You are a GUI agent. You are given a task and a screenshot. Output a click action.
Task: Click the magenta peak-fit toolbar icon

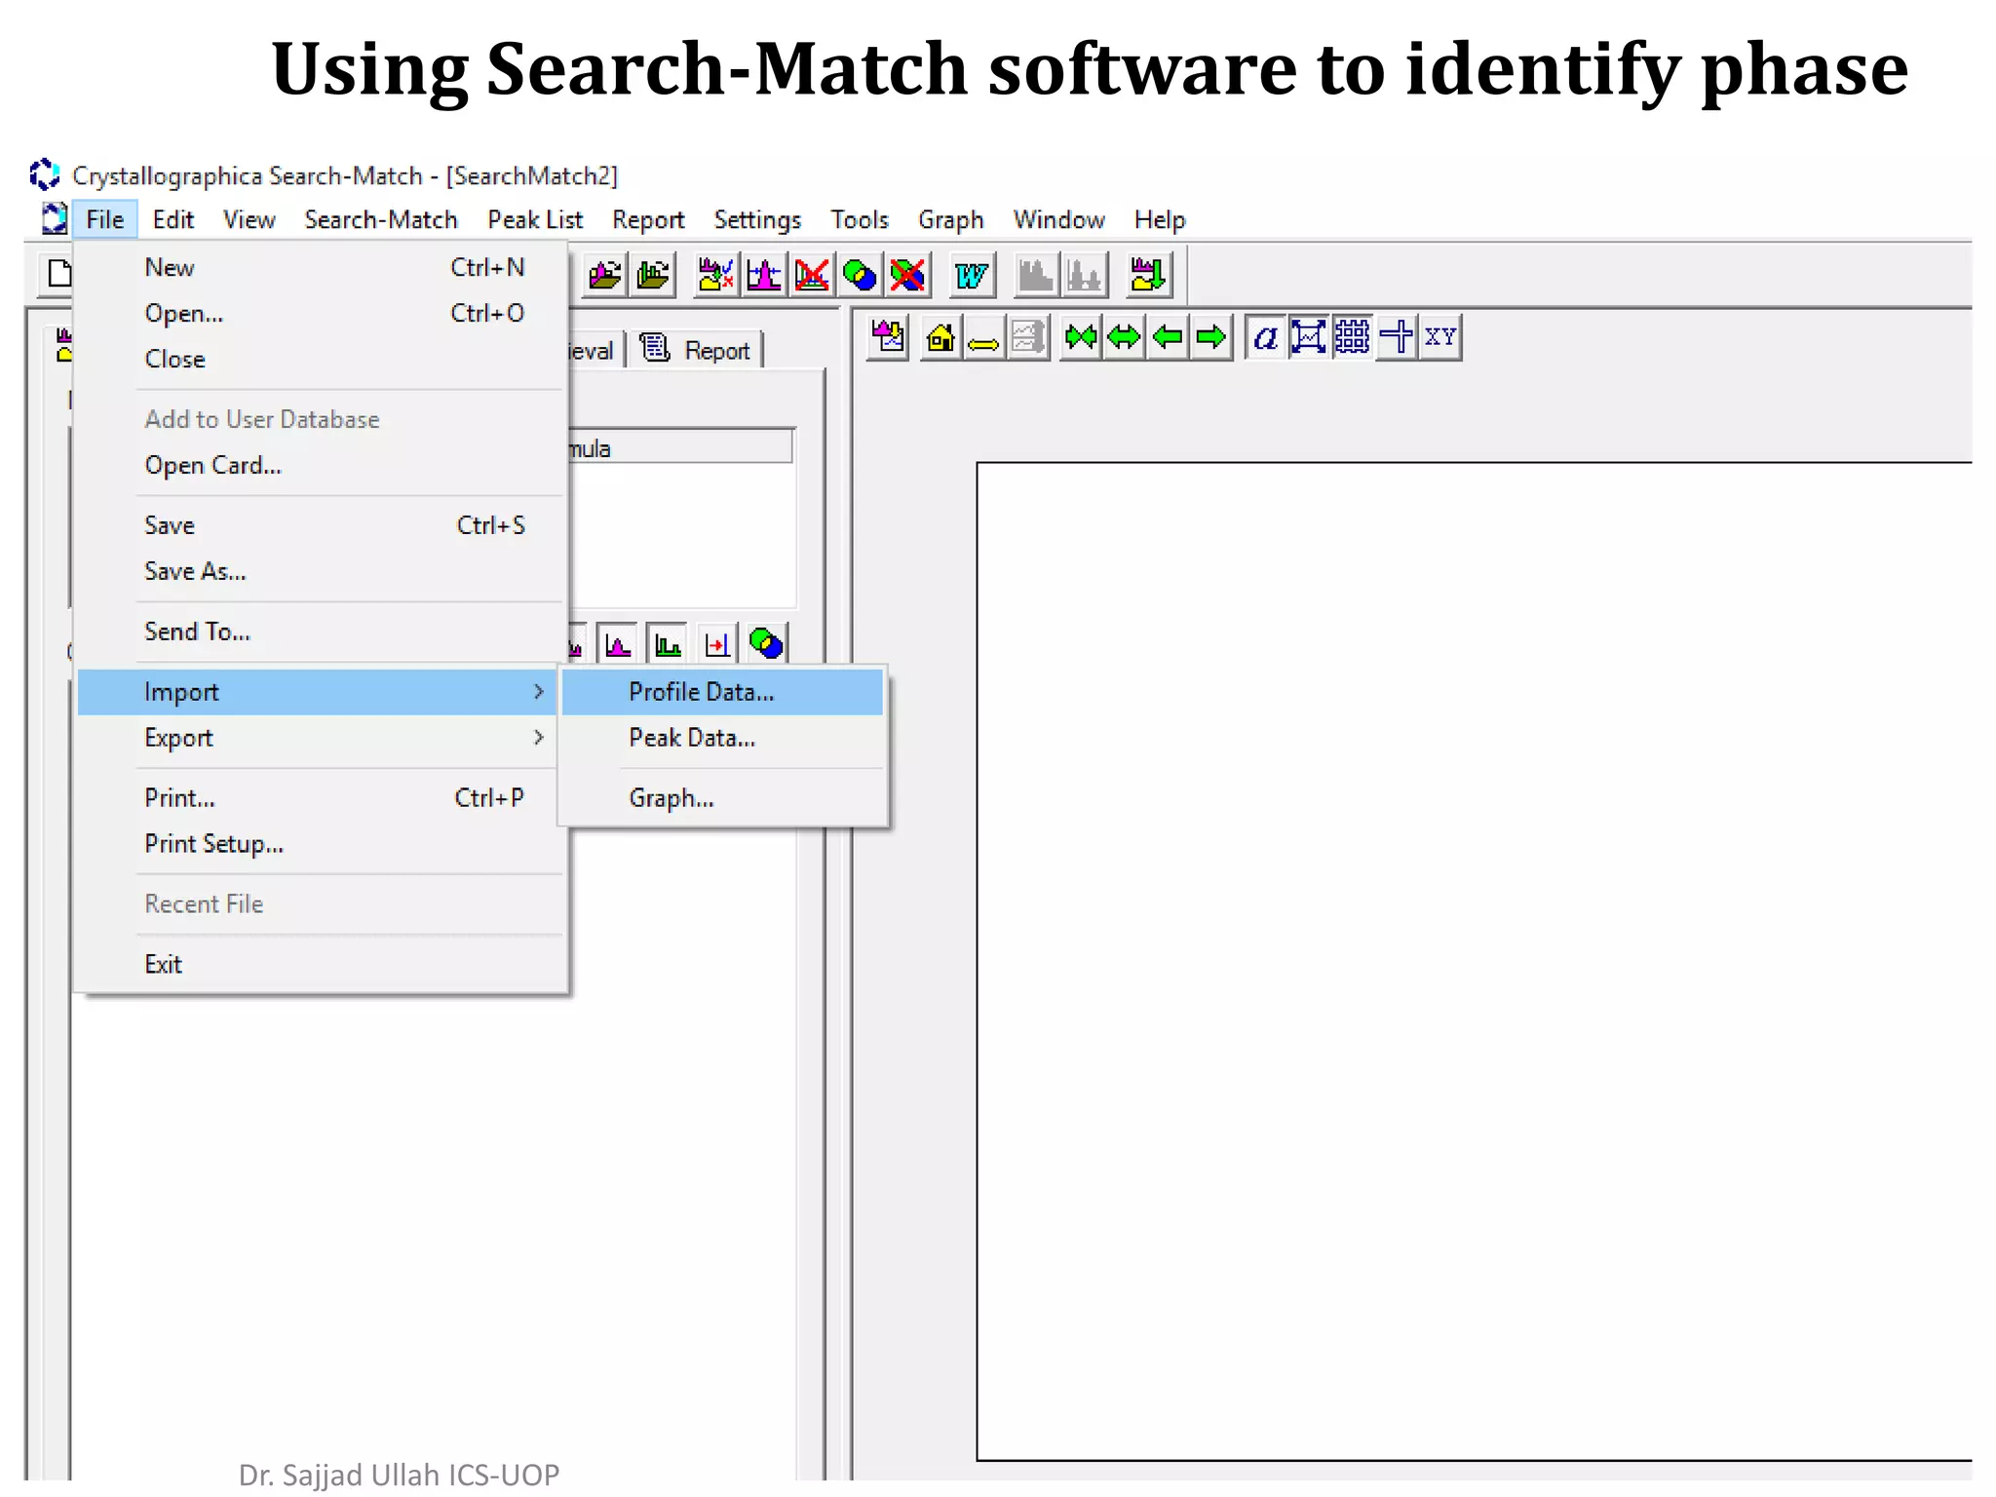(x=764, y=276)
